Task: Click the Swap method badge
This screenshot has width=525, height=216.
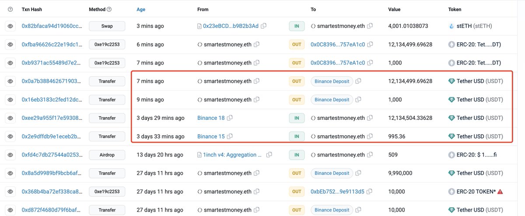Action: 107,26
